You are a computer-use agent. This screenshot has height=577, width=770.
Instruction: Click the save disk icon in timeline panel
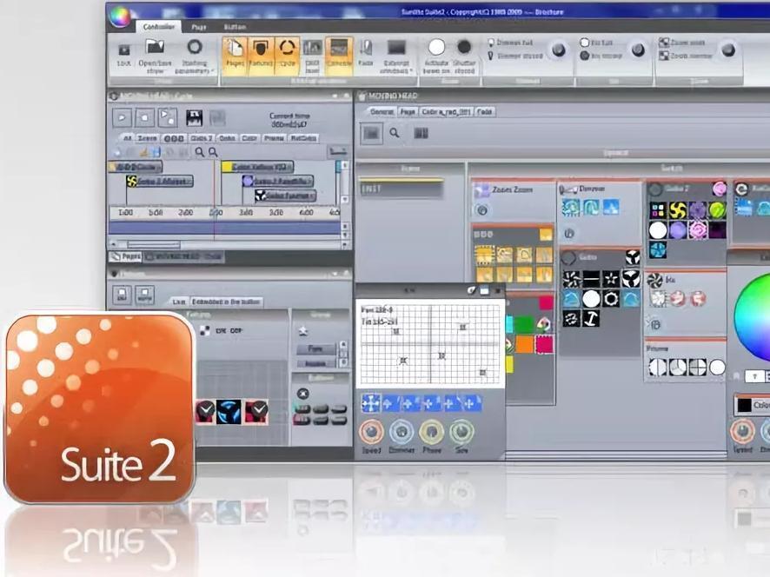[x=194, y=117]
